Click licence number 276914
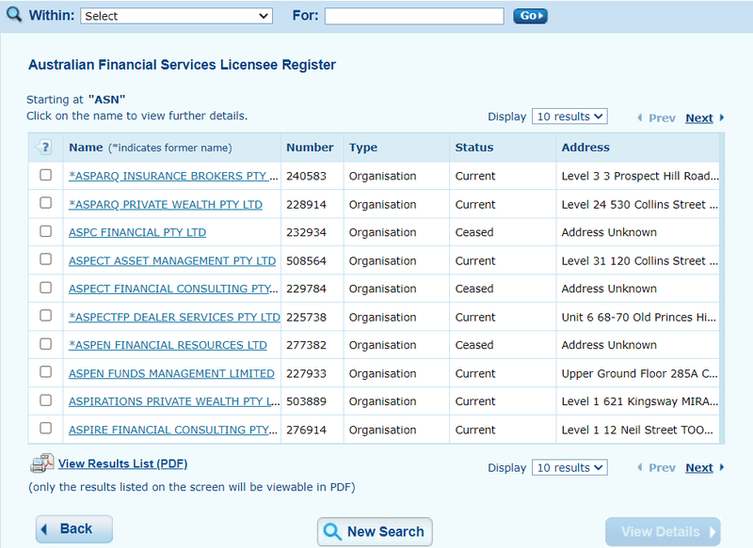 tap(306, 430)
